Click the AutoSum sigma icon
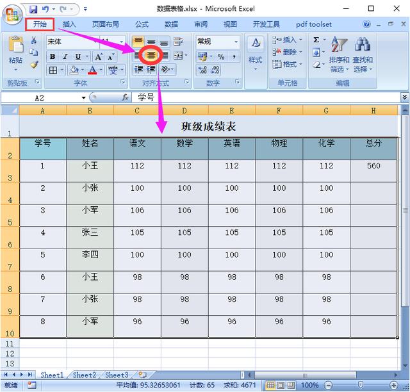Screen dimensions: 410x392 tap(316, 40)
